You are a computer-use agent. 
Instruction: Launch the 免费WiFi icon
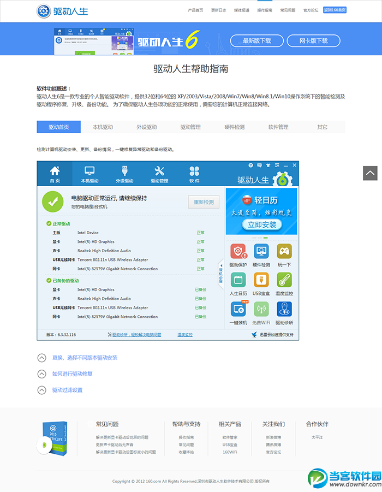click(261, 309)
